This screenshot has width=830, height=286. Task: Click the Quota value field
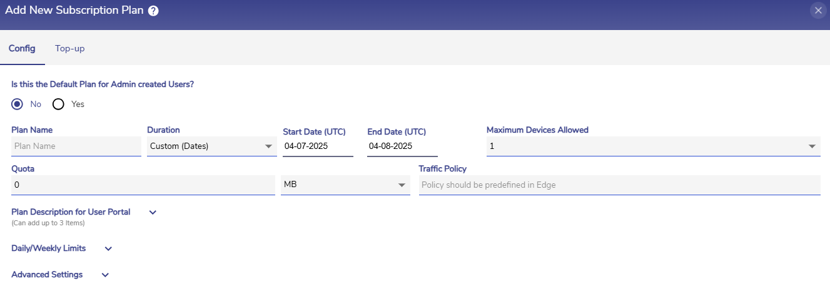click(x=143, y=185)
